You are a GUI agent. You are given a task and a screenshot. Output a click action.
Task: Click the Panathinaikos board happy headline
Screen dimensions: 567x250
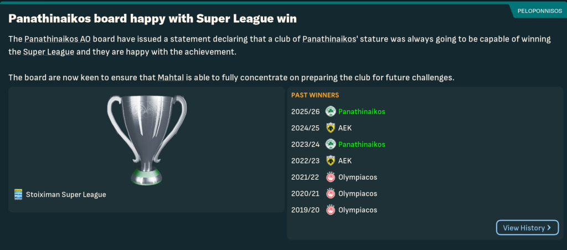click(x=152, y=19)
